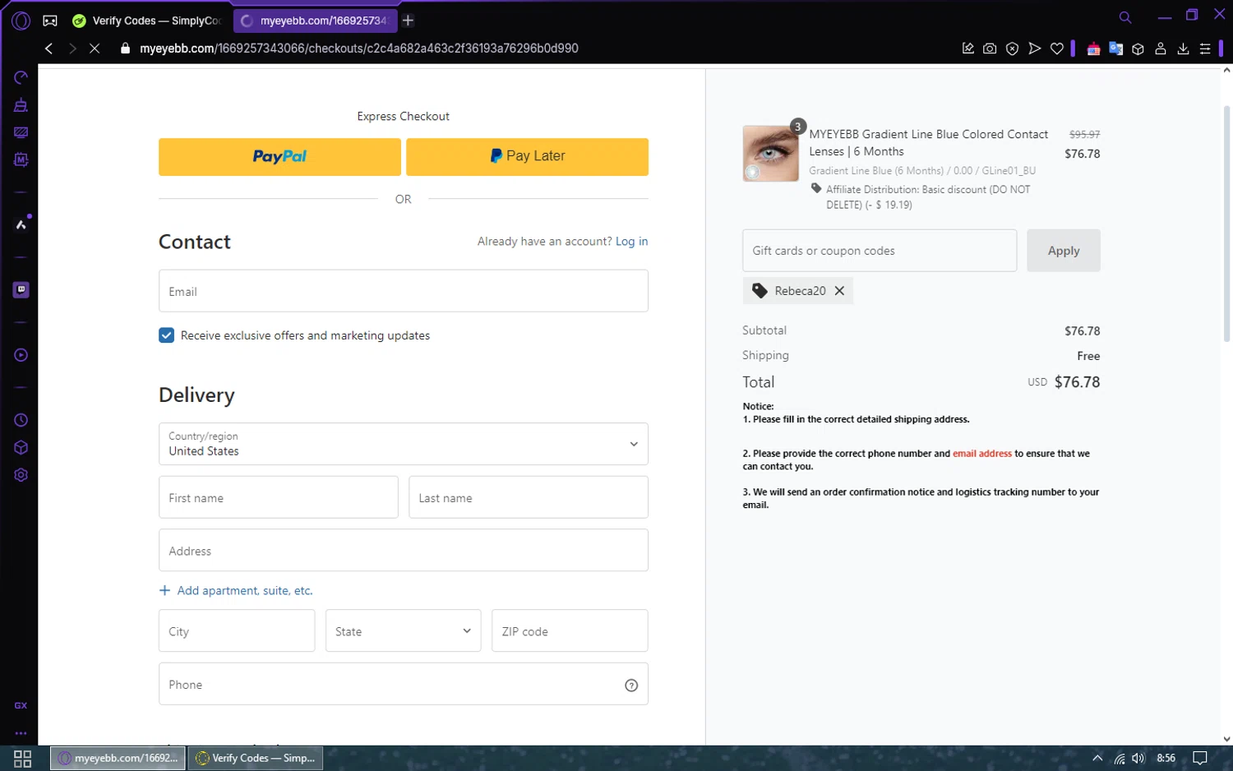The image size is (1233, 771).
Task: Open the Windows Start button
Action: tap(22, 759)
